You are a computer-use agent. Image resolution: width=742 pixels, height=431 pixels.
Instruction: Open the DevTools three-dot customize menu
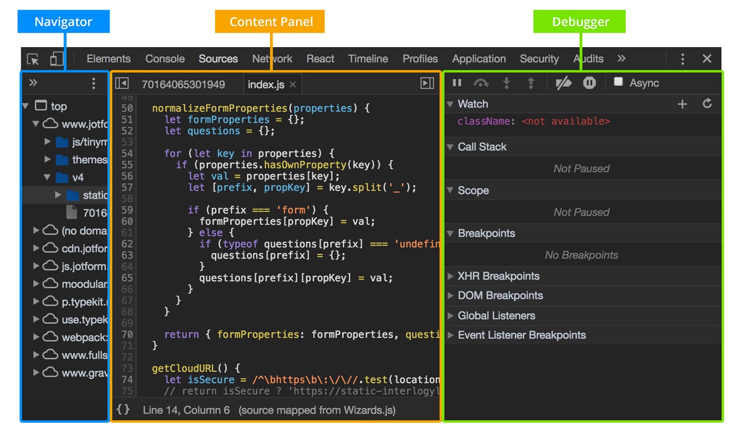click(683, 59)
